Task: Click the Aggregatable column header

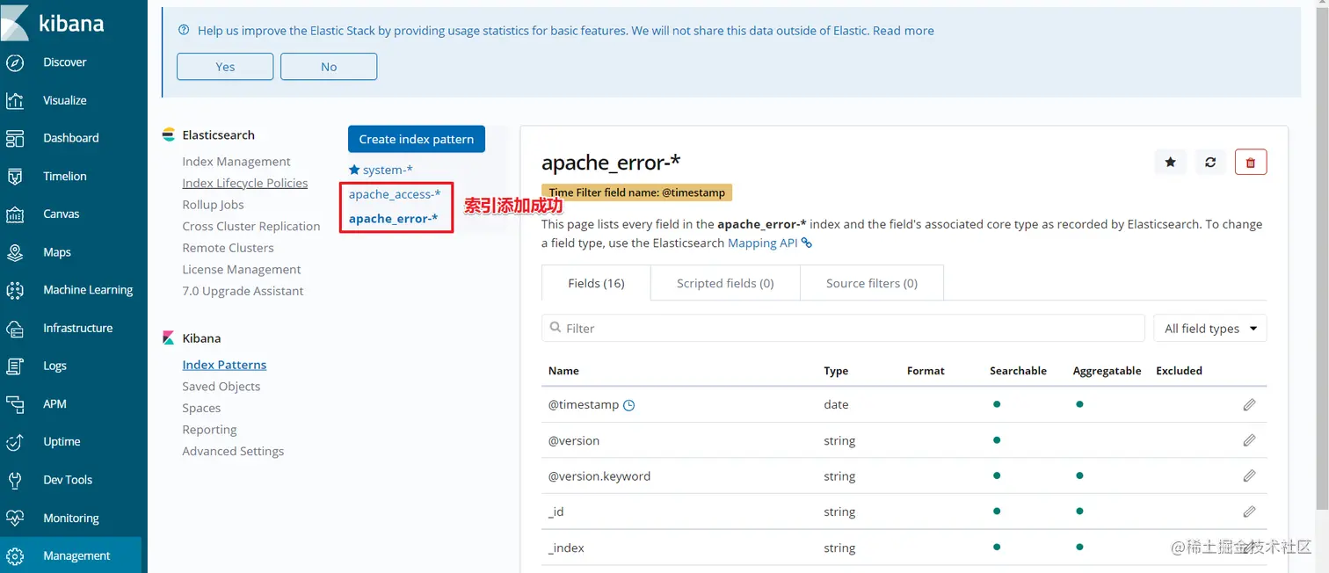Action: pyautogui.click(x=1107, y=371)
